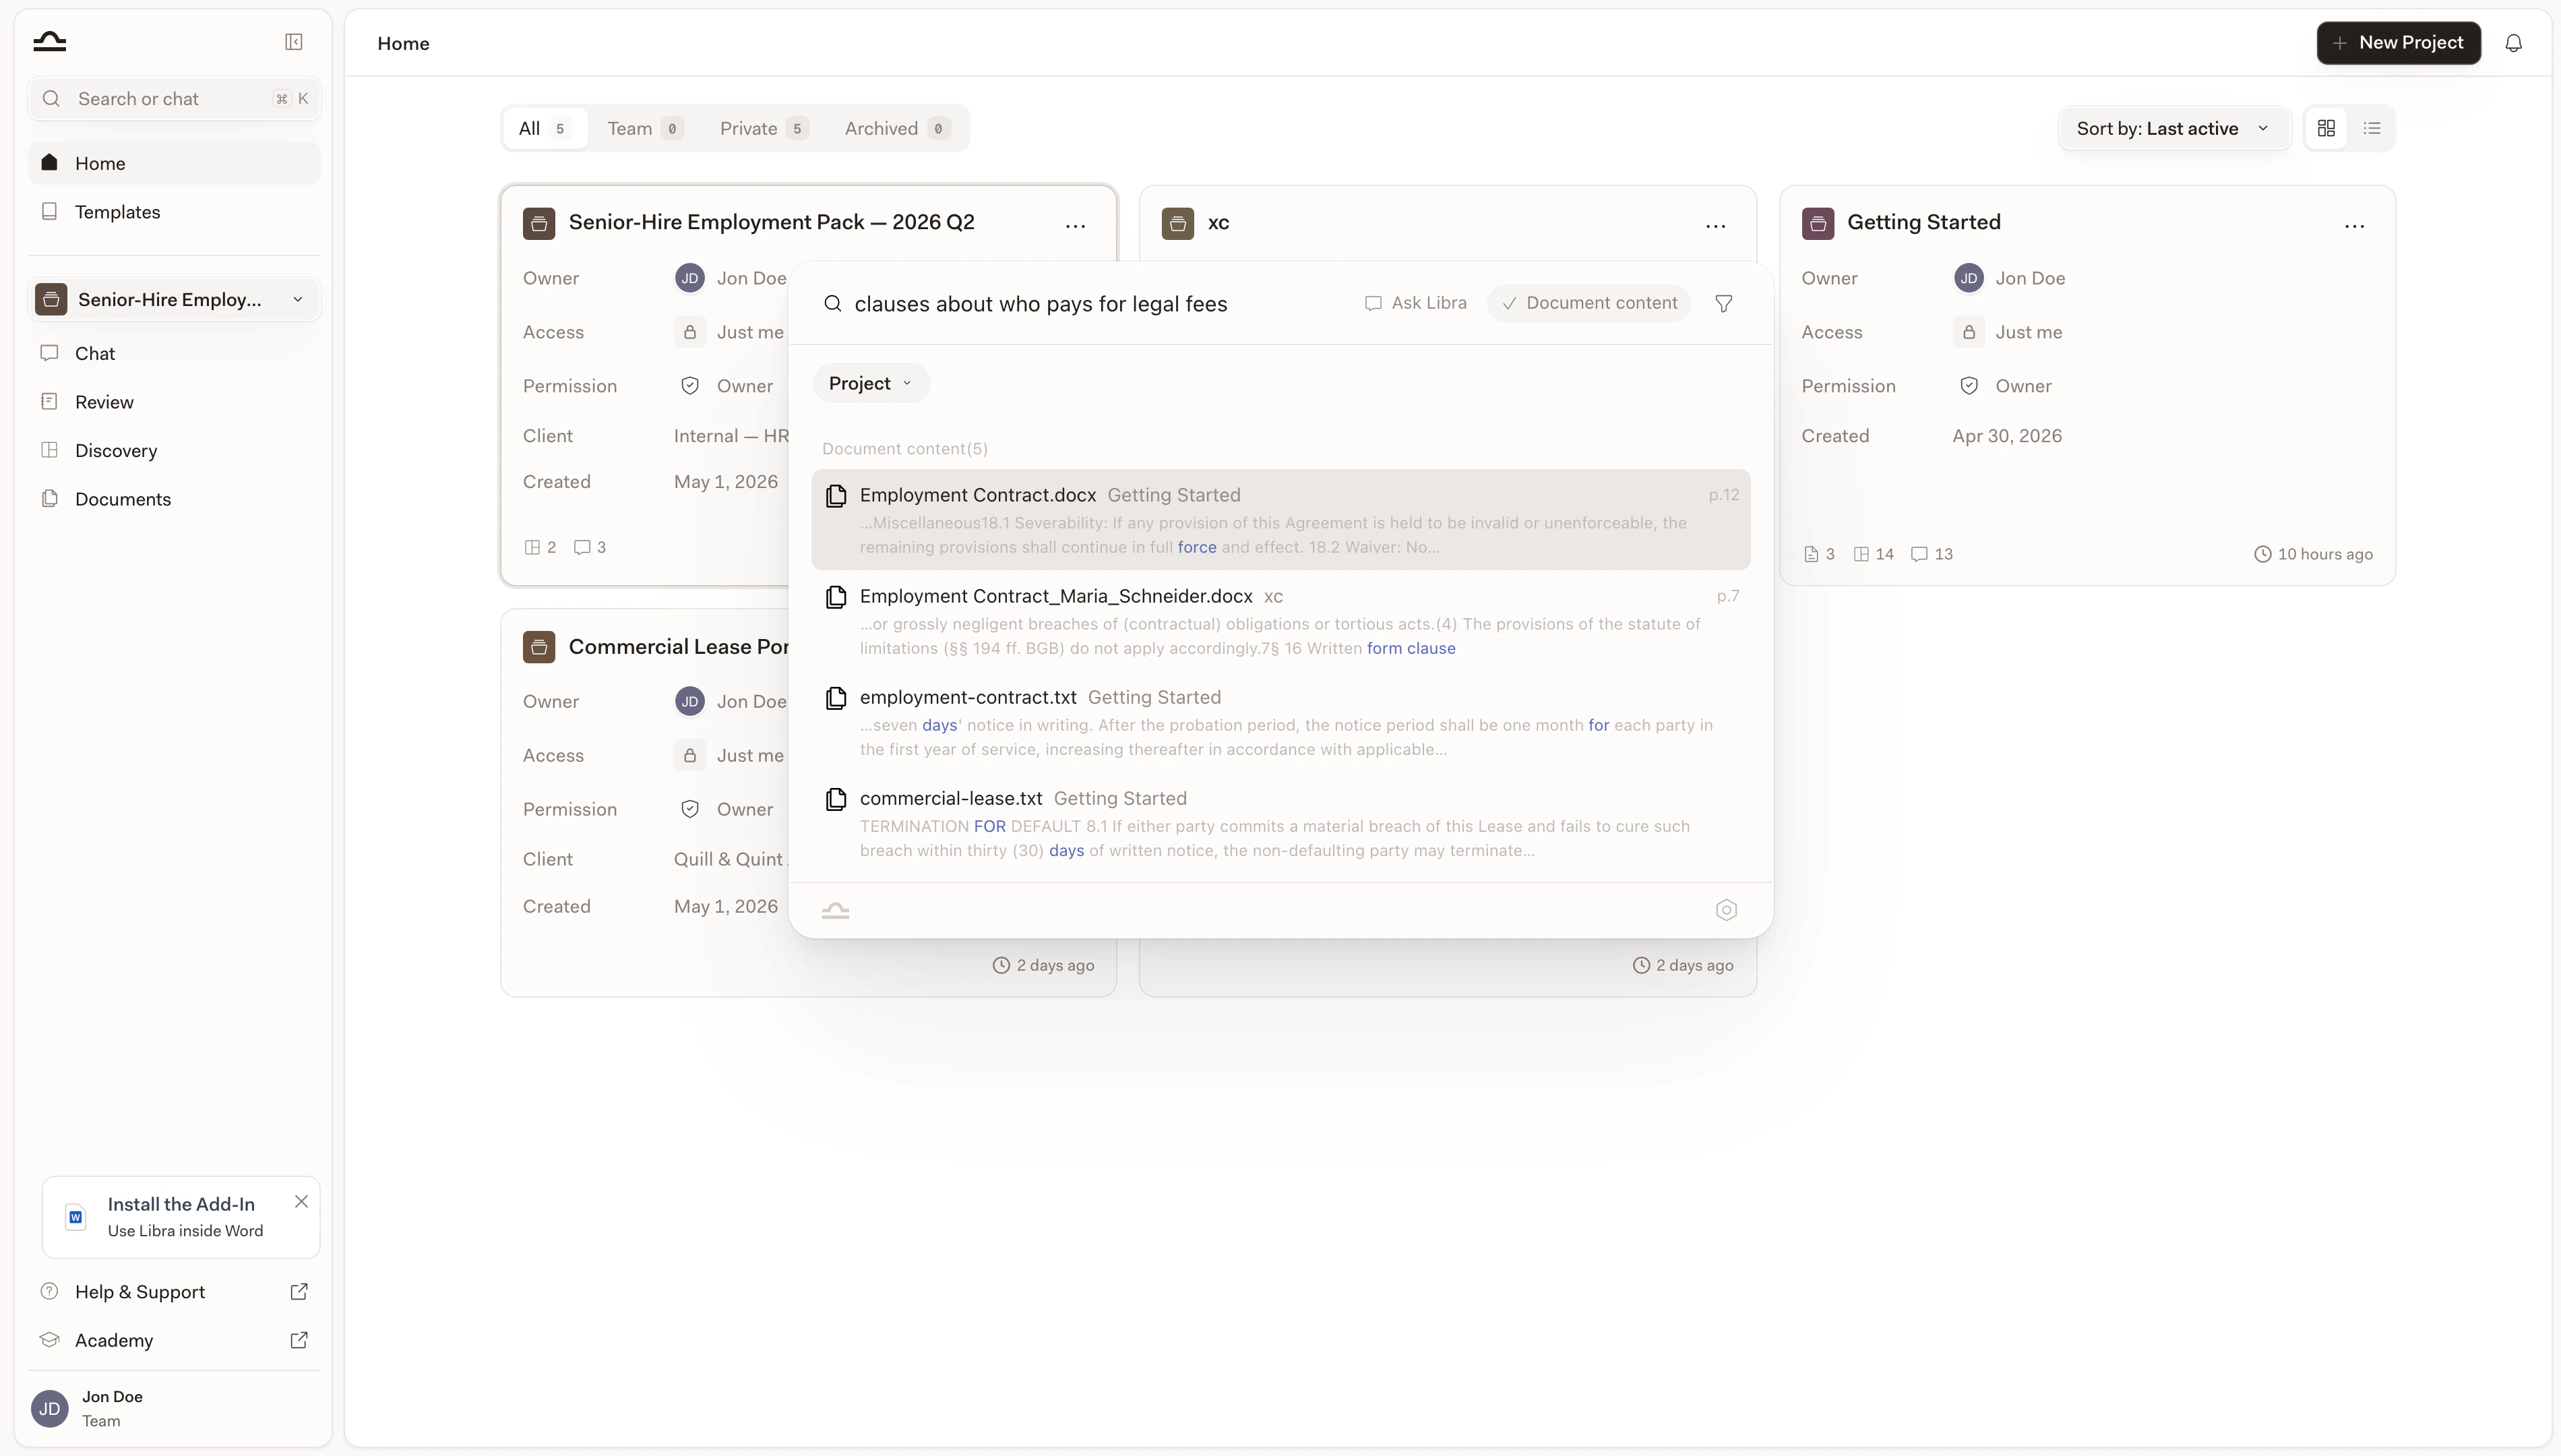Open Templates in the sidebar
The height and width of the screenshot is (1456, 2561).
click(x=174, y=212)
